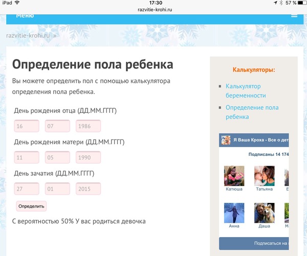Screen dimensions: 307x256
Task: Click the Я Ваша Кроха group avatar icon
Action: [226, 140]
